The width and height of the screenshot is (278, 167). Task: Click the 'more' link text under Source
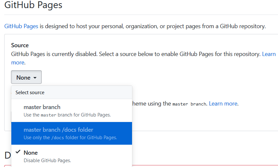click(17, 62)
